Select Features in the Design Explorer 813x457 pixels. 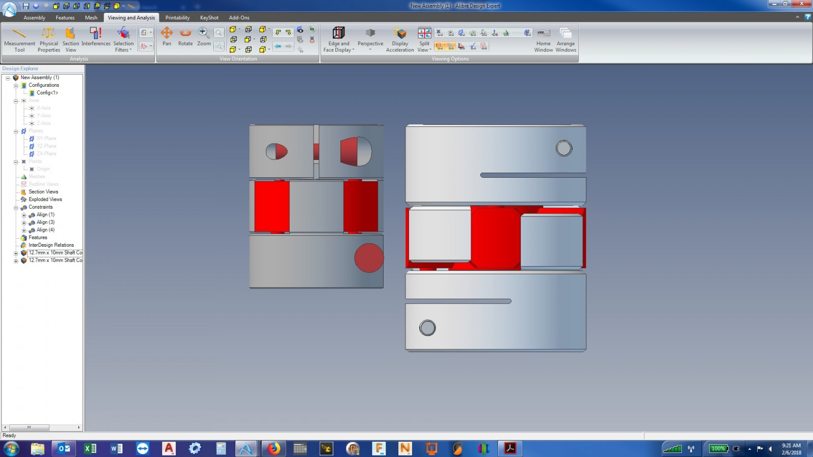pos(38,238)
